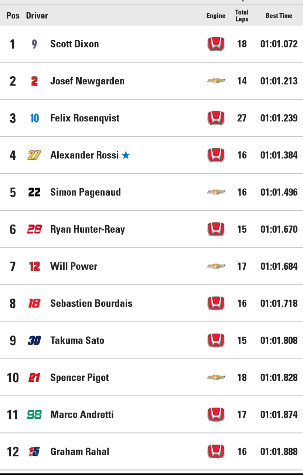Click car number 98 badge icon
This screenshot has height=475, width=303.
point(34,415)
